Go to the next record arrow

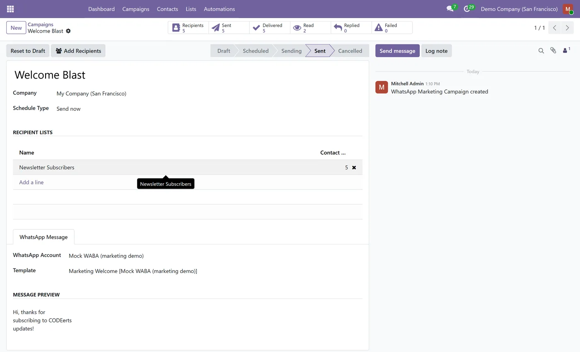(x=567, y=28)
